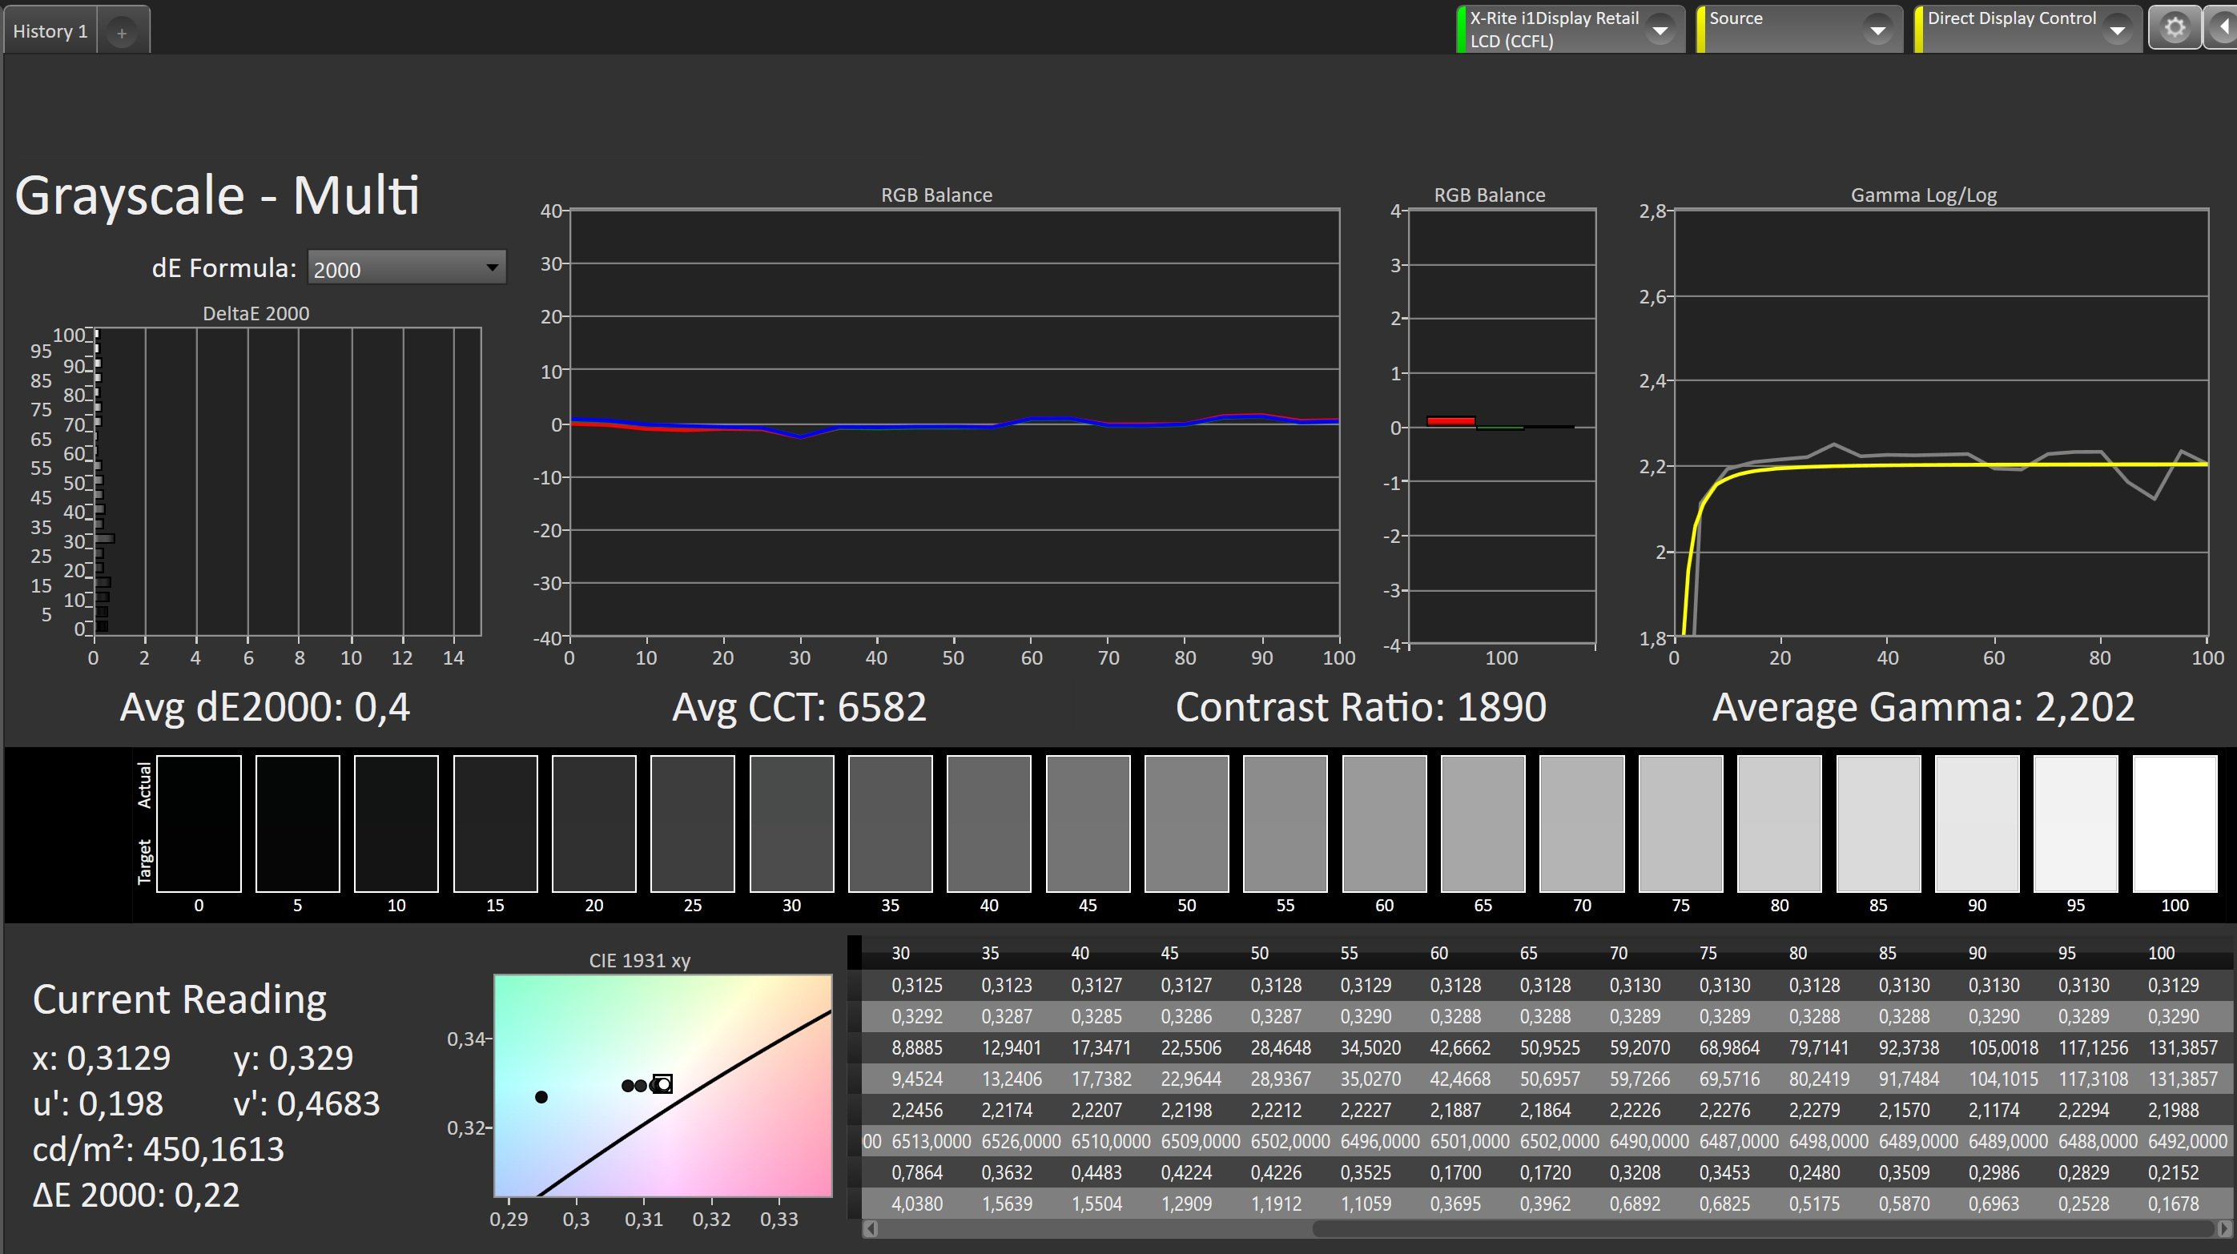Expand the X-Rite i1Display Retail meter dropdown
The image size is (2237, 1254).
coord(1660,30)
